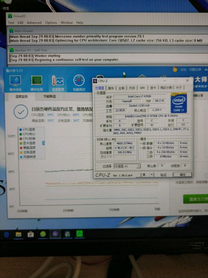Viewport: 208px width, 278px height.
Task: Switch to Prime95 green taskbar icon
Action: 80,234
